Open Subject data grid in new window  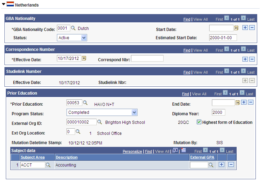pos(175,150)
